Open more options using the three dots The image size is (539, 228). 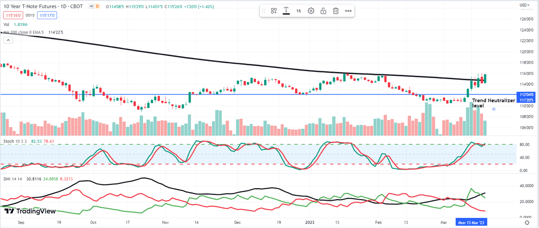tap(348, 11)
